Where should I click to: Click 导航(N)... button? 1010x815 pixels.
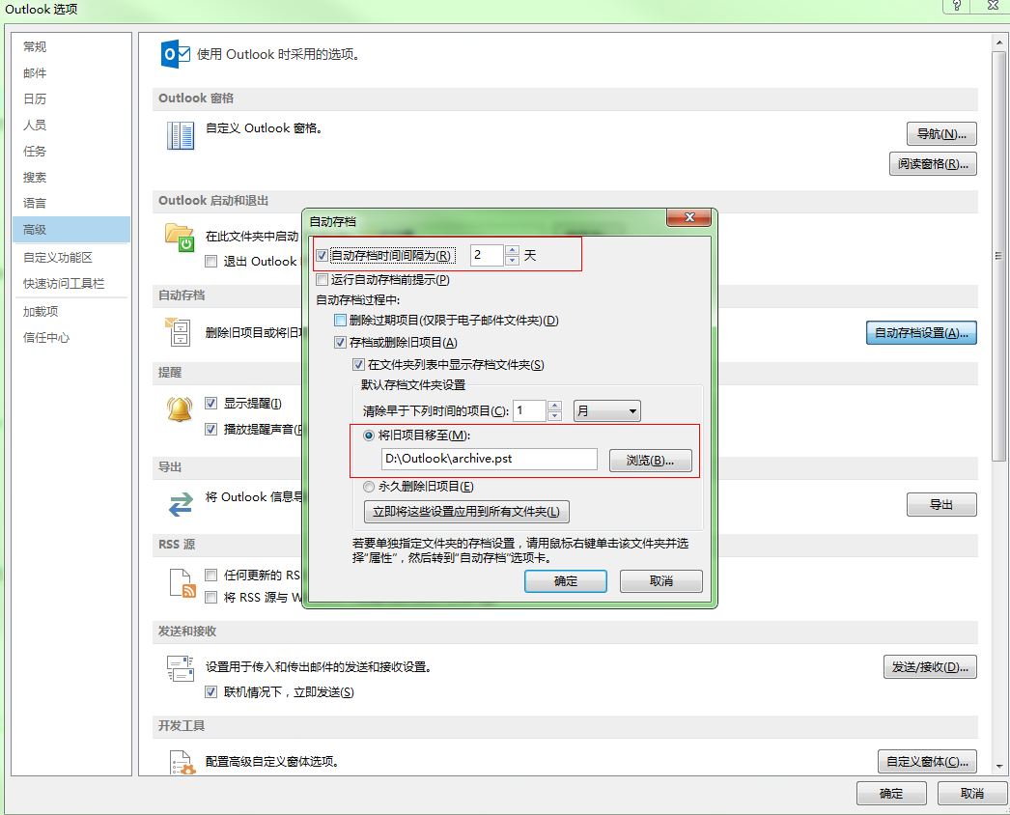(x=941, y=134)
